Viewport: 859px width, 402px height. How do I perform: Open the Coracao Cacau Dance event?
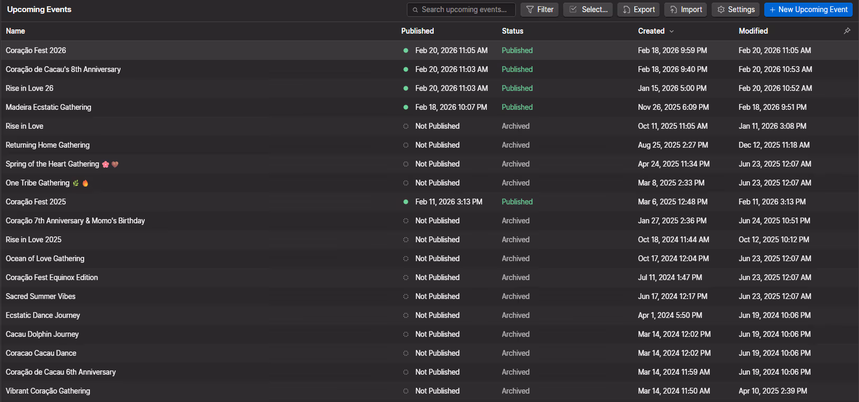coord(41,353)
